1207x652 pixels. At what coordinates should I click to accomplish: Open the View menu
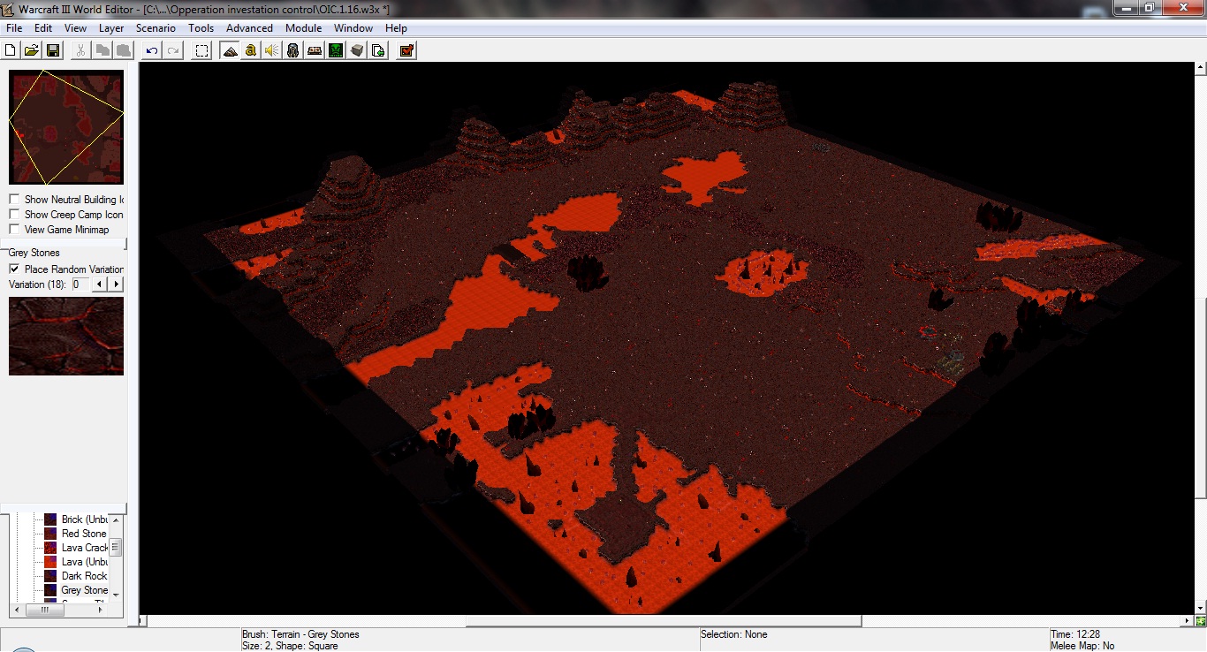coord(75,28)
